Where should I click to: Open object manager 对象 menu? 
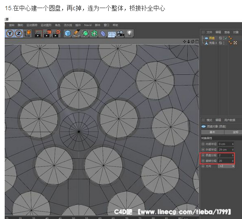[236, 32]
